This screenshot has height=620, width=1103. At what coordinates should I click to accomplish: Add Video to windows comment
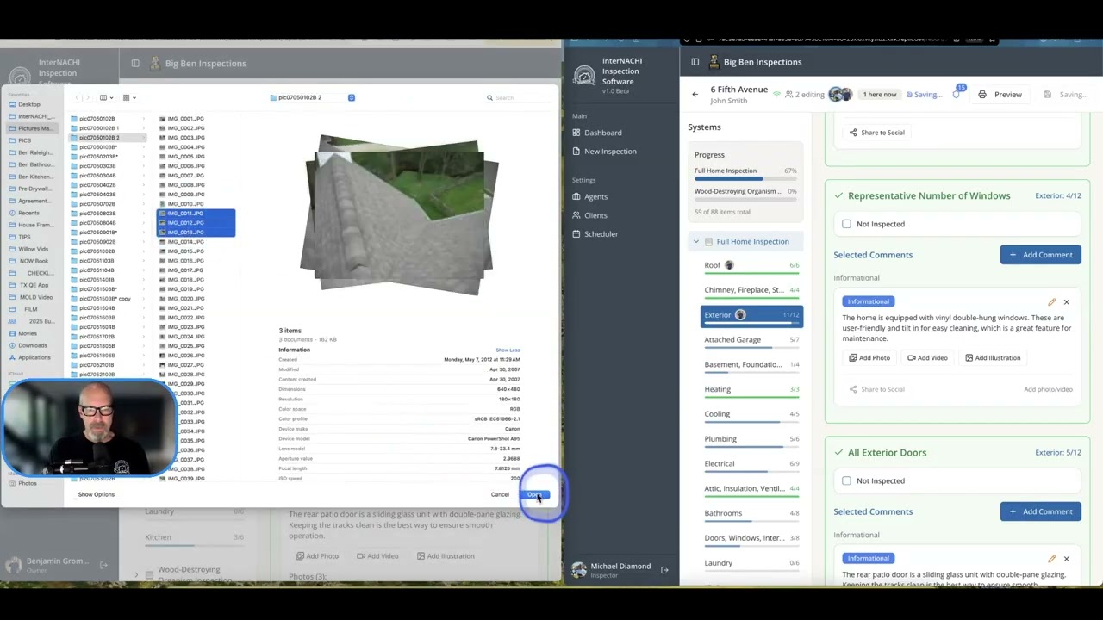927,358
